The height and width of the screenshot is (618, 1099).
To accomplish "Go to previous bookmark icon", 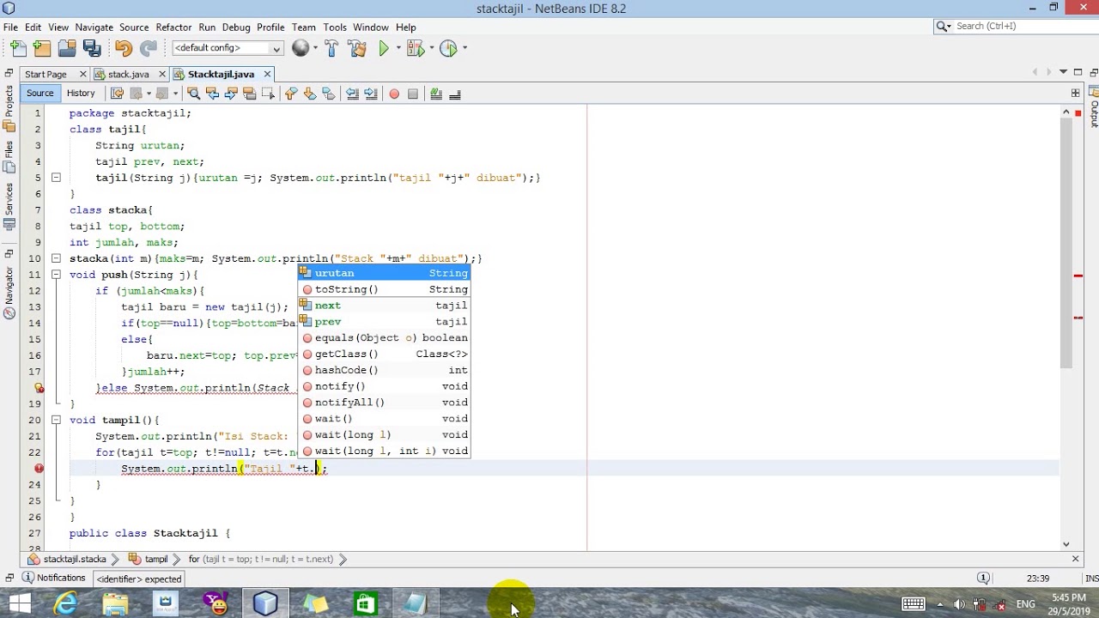I will pyautogui.click(x=291, y=94).
